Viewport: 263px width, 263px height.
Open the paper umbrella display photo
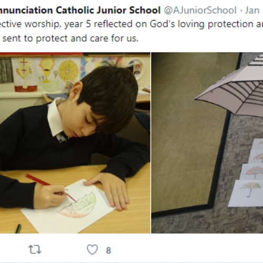(x=207, y=143)
